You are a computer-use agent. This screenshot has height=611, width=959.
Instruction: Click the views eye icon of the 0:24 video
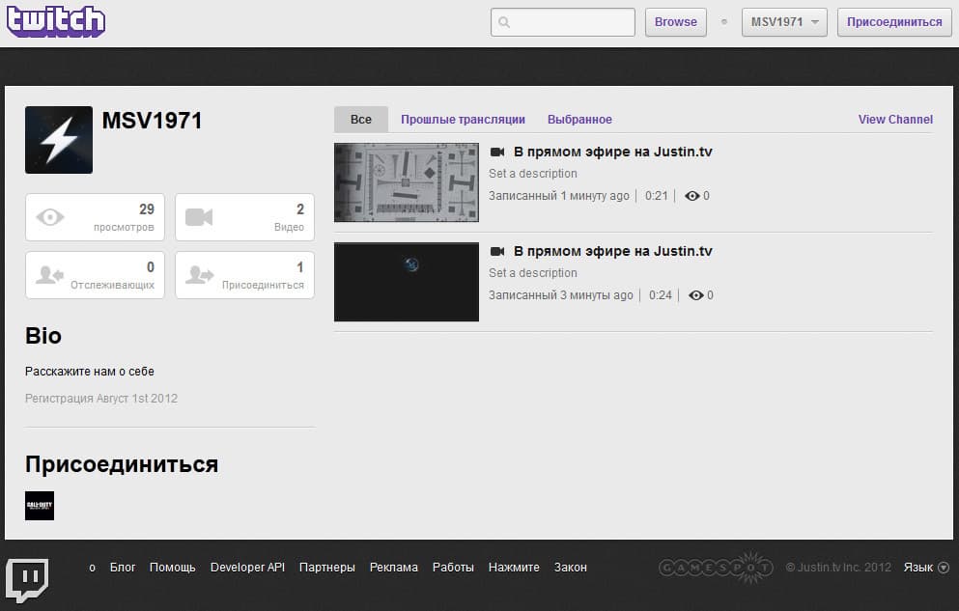696,295
